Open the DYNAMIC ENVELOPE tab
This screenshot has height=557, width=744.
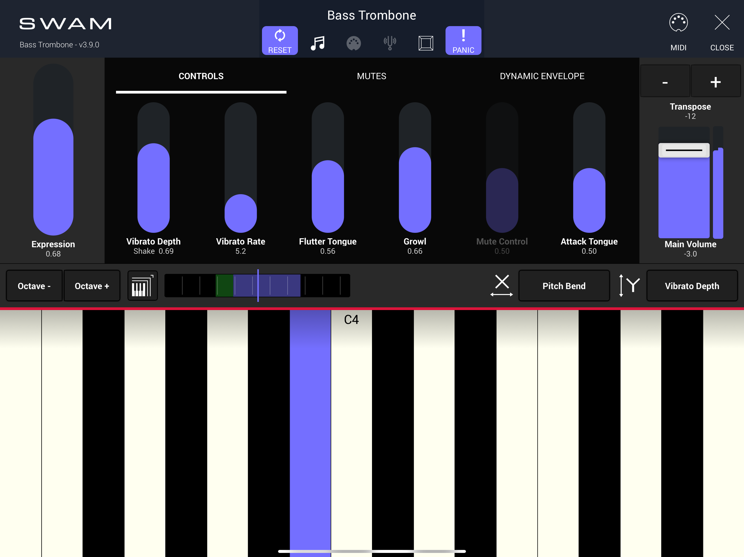click(542, 76)
